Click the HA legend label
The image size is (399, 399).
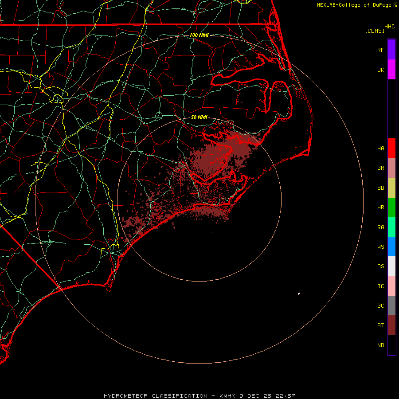pyautogui.click(x=380, y=149)
